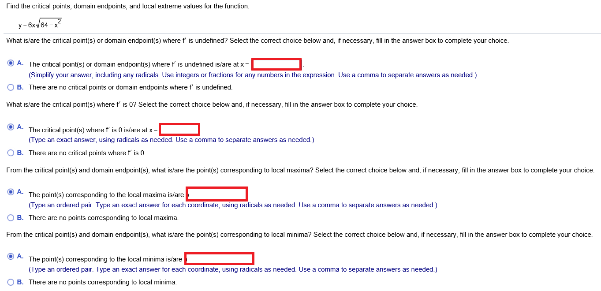Viewport: 601px width, 291px height.
Task: Click the answer box for x where f' is 0
Action: [x=179, y=129]
